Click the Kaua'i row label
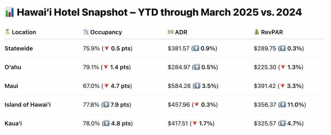 13,124
